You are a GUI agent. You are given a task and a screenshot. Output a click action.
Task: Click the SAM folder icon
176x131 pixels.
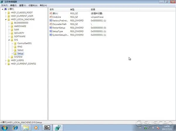pos(12,30)
